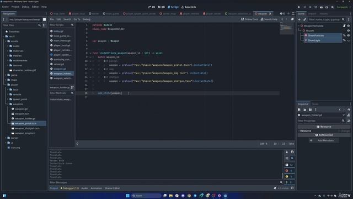The image size is (353, 199).
Task: Click the unique name icon on ShootParticles
Action: 344,35
